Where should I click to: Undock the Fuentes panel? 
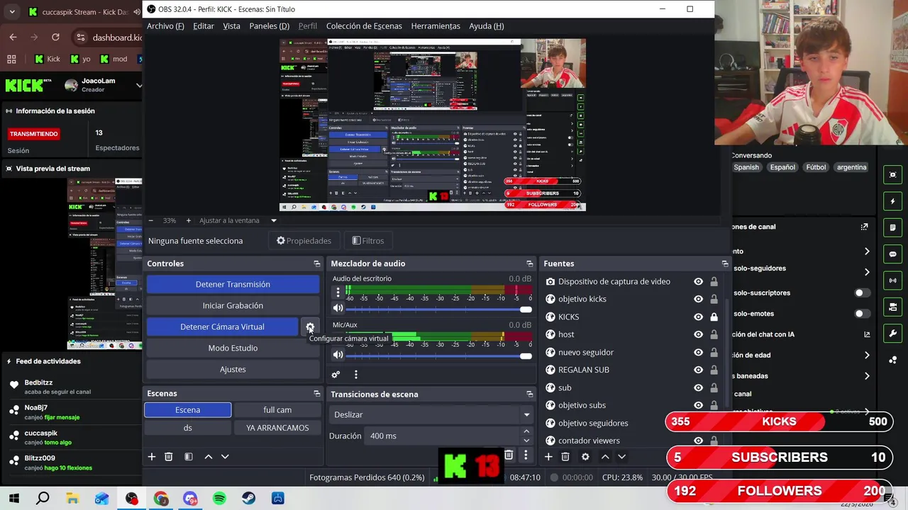(725, 263)
